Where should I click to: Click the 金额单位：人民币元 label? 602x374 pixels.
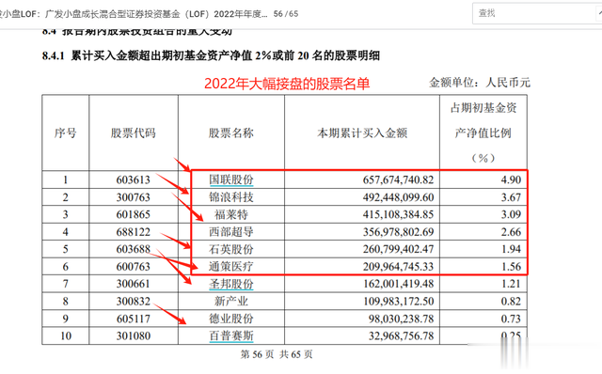[480, 83]
